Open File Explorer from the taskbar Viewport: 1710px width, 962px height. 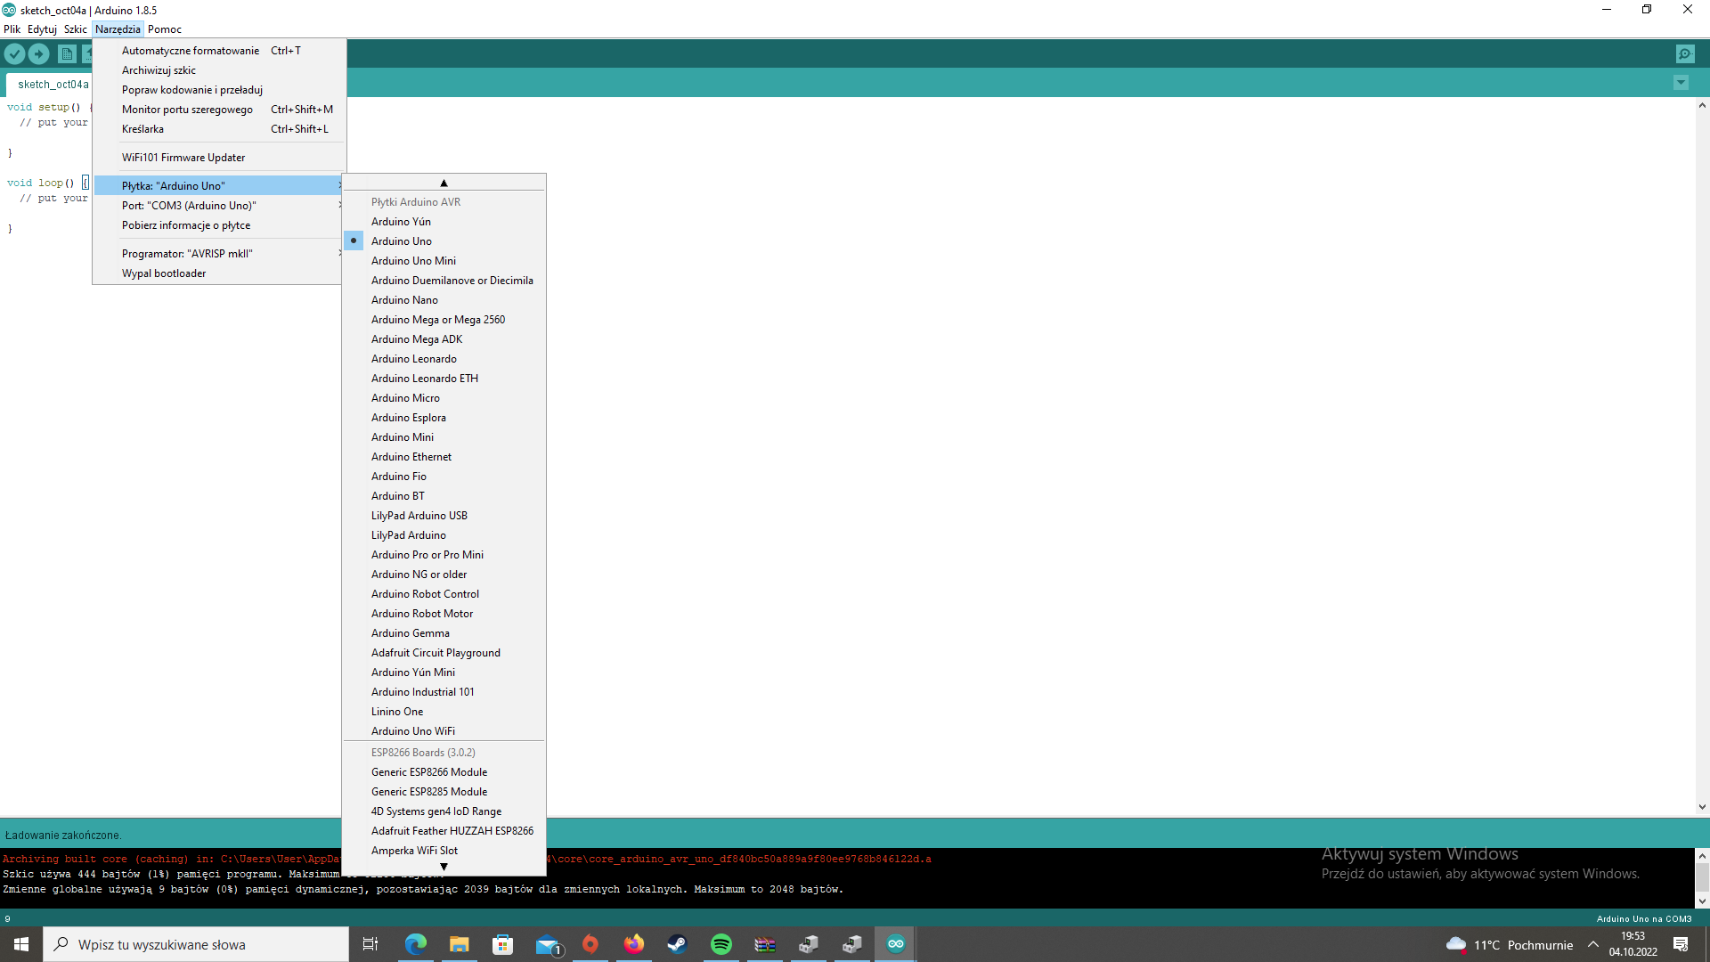460,944
